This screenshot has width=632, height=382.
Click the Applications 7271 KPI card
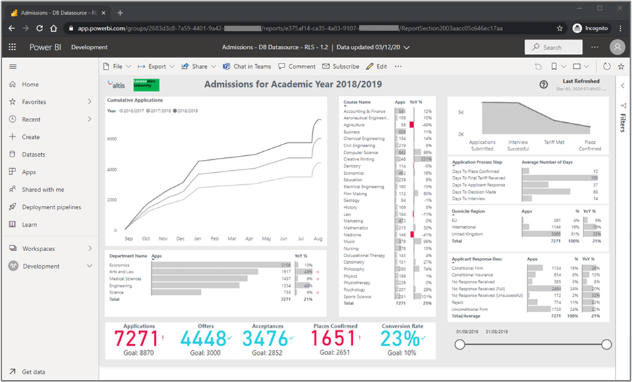tap(139, 339)
